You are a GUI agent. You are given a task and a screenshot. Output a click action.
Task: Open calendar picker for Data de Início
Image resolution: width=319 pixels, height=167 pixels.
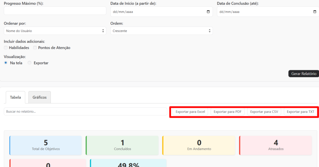point(208,12)
